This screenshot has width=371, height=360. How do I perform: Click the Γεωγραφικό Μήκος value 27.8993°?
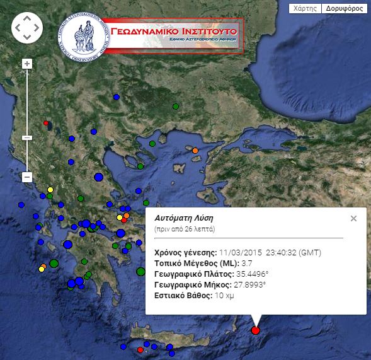tap(249, 285)
